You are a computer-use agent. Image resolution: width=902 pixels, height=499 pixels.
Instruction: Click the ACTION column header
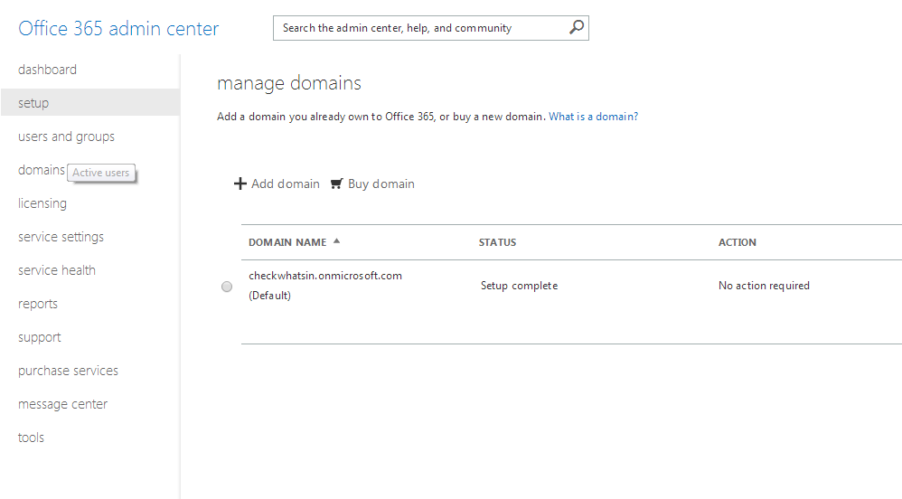point(737,242)
